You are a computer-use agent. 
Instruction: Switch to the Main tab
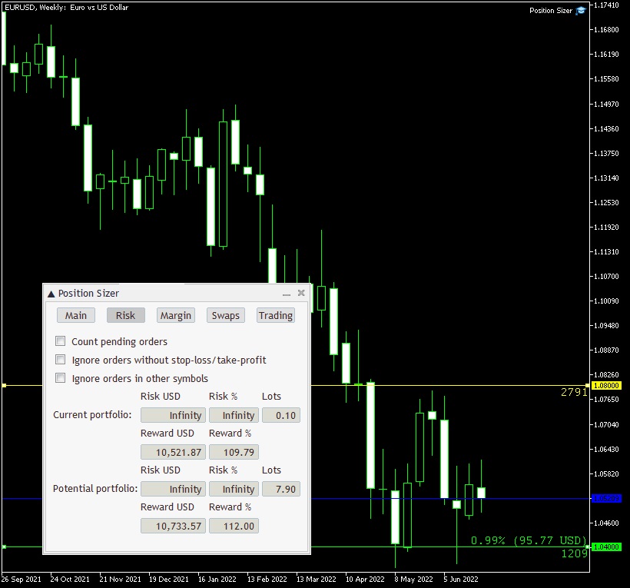(76, 315)
